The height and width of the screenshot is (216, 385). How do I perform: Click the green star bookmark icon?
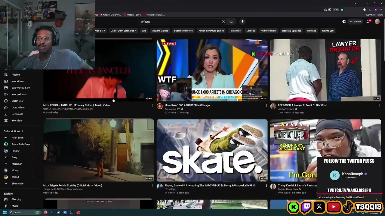tap(342, 10)
